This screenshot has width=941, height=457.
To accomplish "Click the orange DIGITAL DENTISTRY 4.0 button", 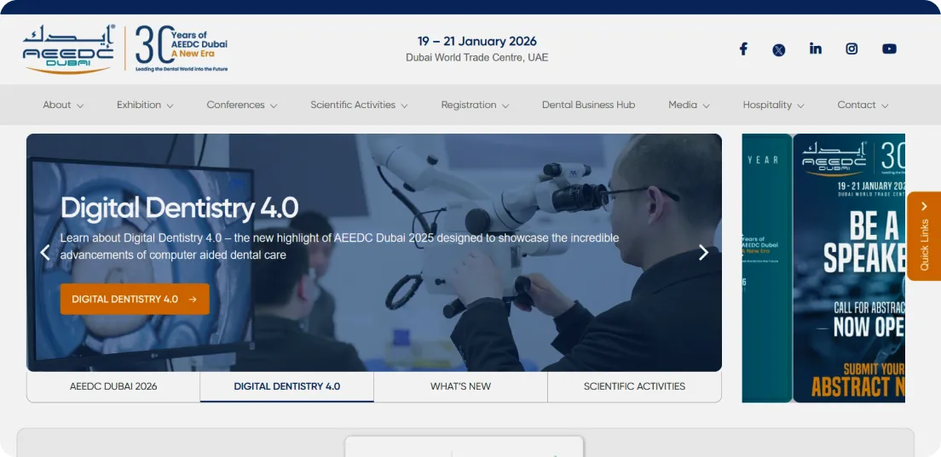I will [x=135, y=299].
